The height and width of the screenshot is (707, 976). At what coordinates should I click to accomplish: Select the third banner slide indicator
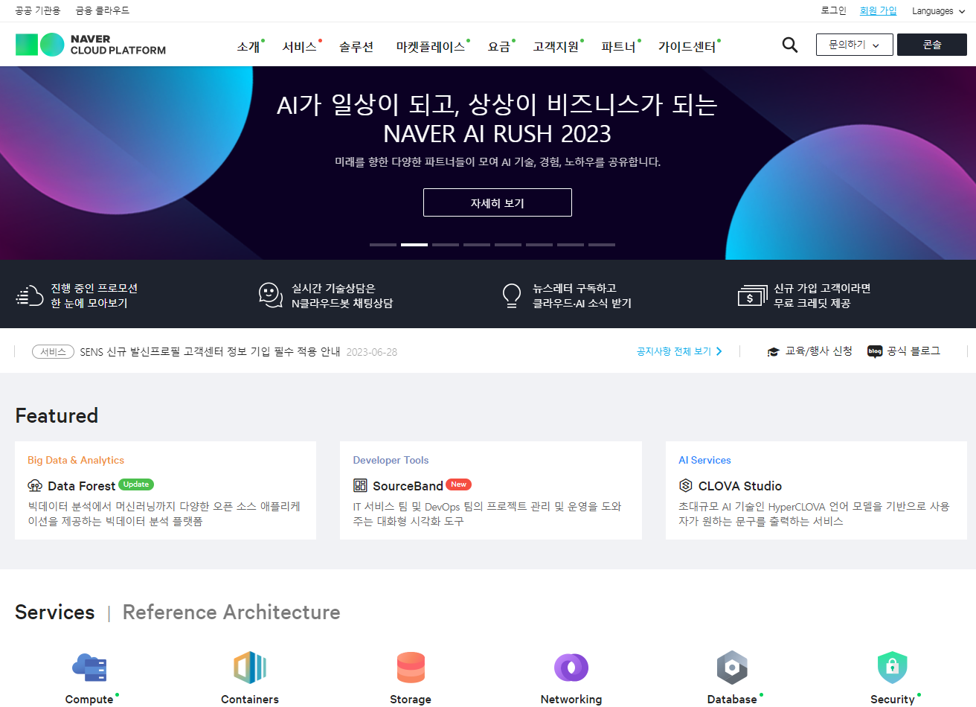click(x=446, y=244)
